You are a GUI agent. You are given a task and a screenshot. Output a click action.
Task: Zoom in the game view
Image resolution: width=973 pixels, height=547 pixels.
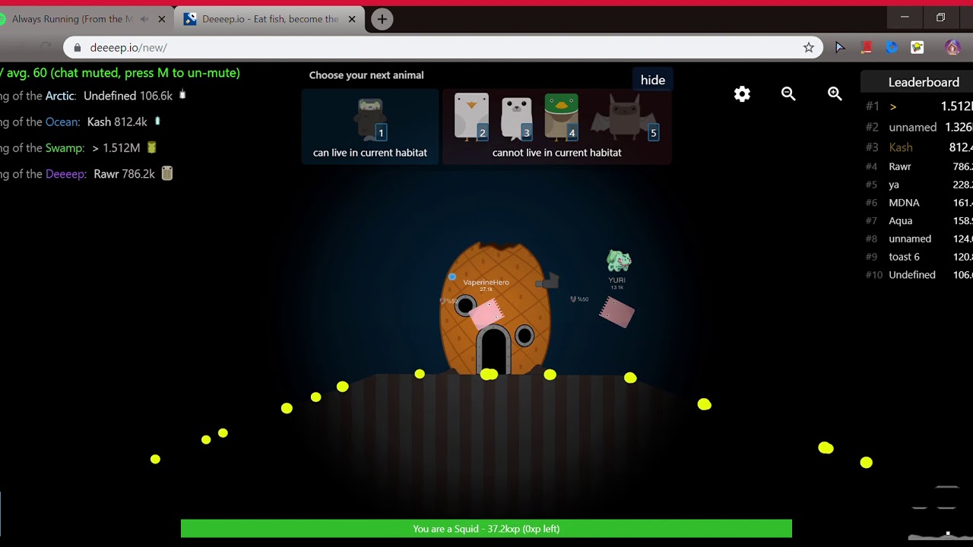click(x=835, y=93)
